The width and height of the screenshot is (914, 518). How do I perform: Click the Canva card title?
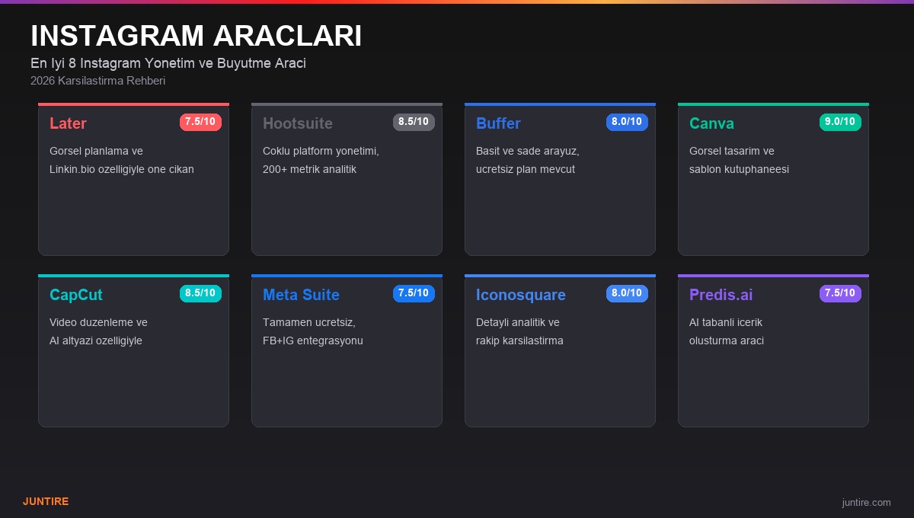click(711, 123)
